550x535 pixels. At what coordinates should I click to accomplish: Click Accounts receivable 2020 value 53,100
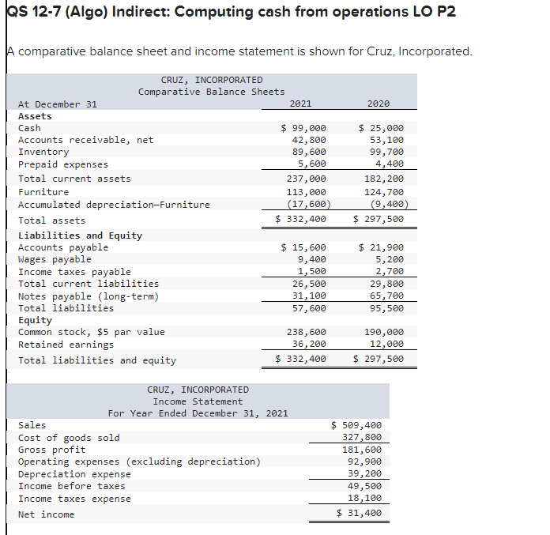(x=386, y=140)
